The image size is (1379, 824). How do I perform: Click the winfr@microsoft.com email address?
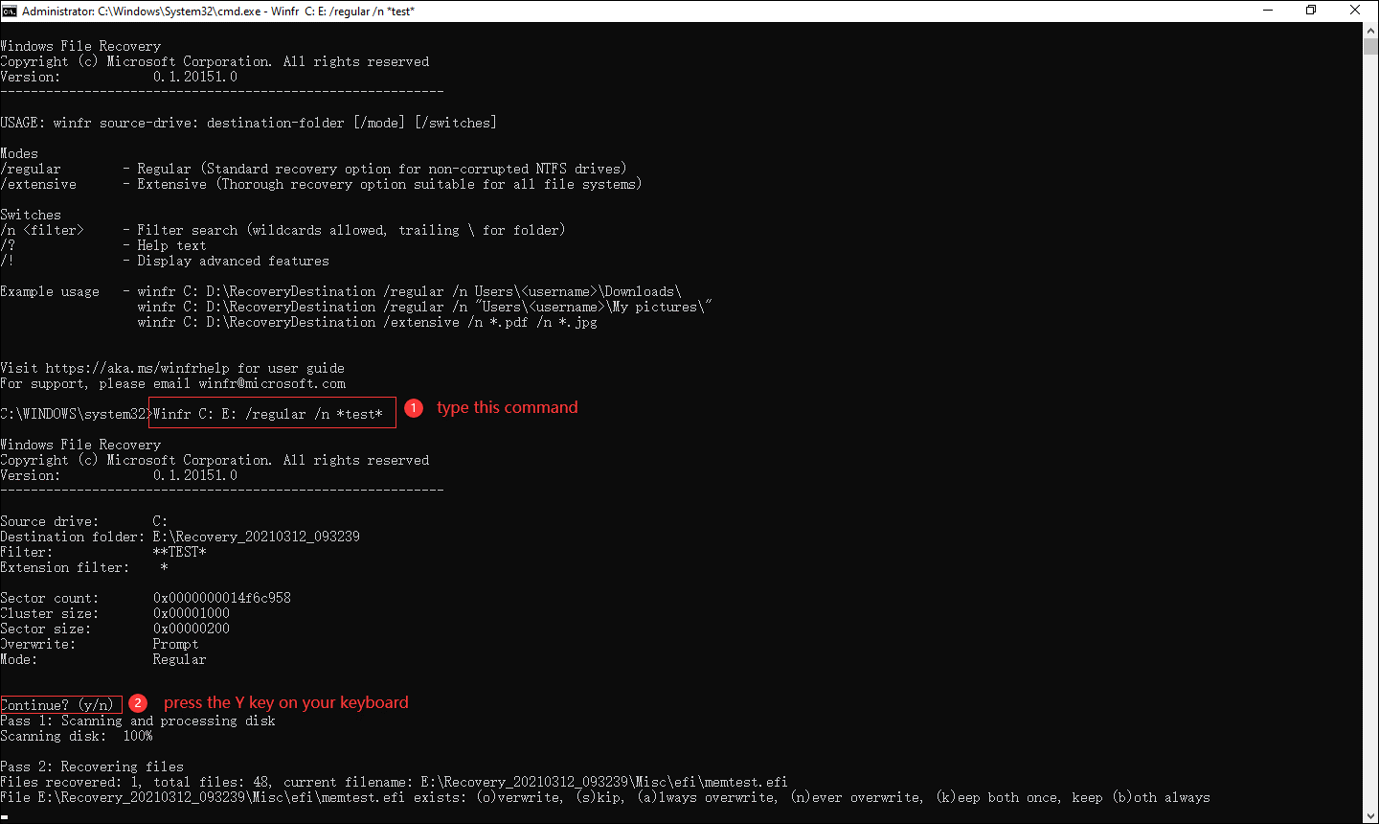tap(272, 383)
